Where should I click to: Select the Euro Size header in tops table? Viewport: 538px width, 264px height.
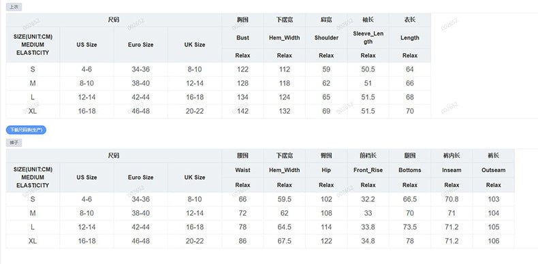click(141, 45)
